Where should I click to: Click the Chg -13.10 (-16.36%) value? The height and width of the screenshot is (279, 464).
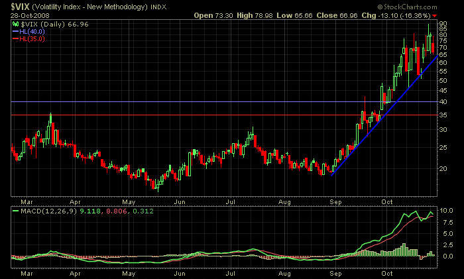396,15
